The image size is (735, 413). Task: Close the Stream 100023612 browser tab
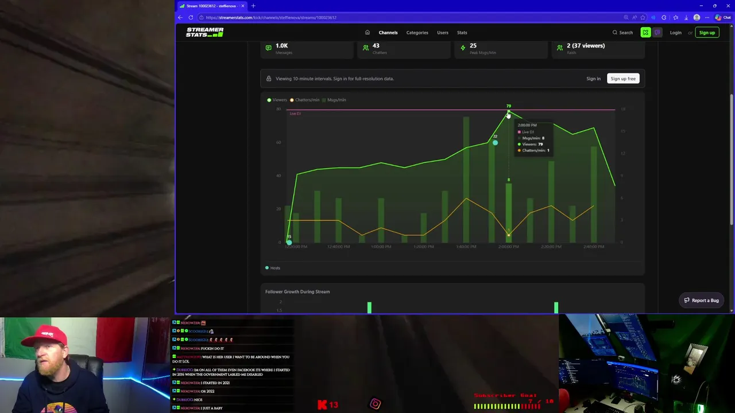coord(242,6)
